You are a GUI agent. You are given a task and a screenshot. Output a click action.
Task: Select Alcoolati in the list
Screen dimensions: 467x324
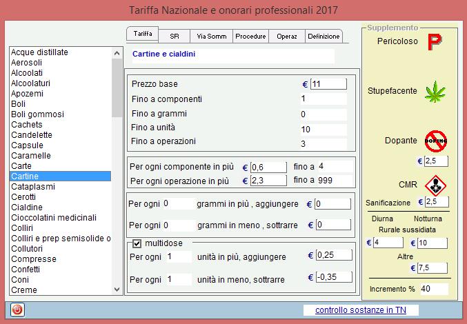[61, 73]
